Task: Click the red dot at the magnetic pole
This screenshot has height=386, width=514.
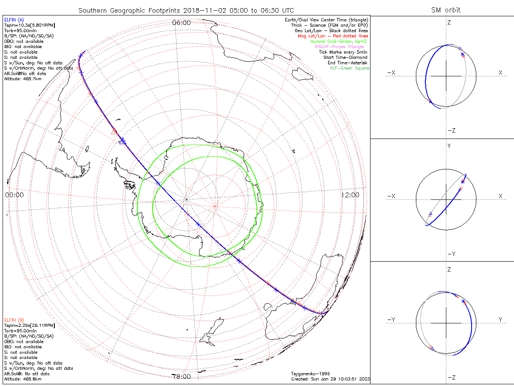Action: (215, 207)
